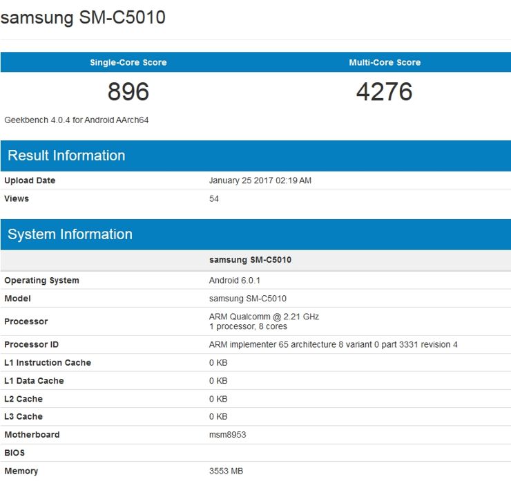The height and width of the screenshot is (486, 511).
Task: Click the samsung SM-C5010 table column header
Action: coord(250,260)
